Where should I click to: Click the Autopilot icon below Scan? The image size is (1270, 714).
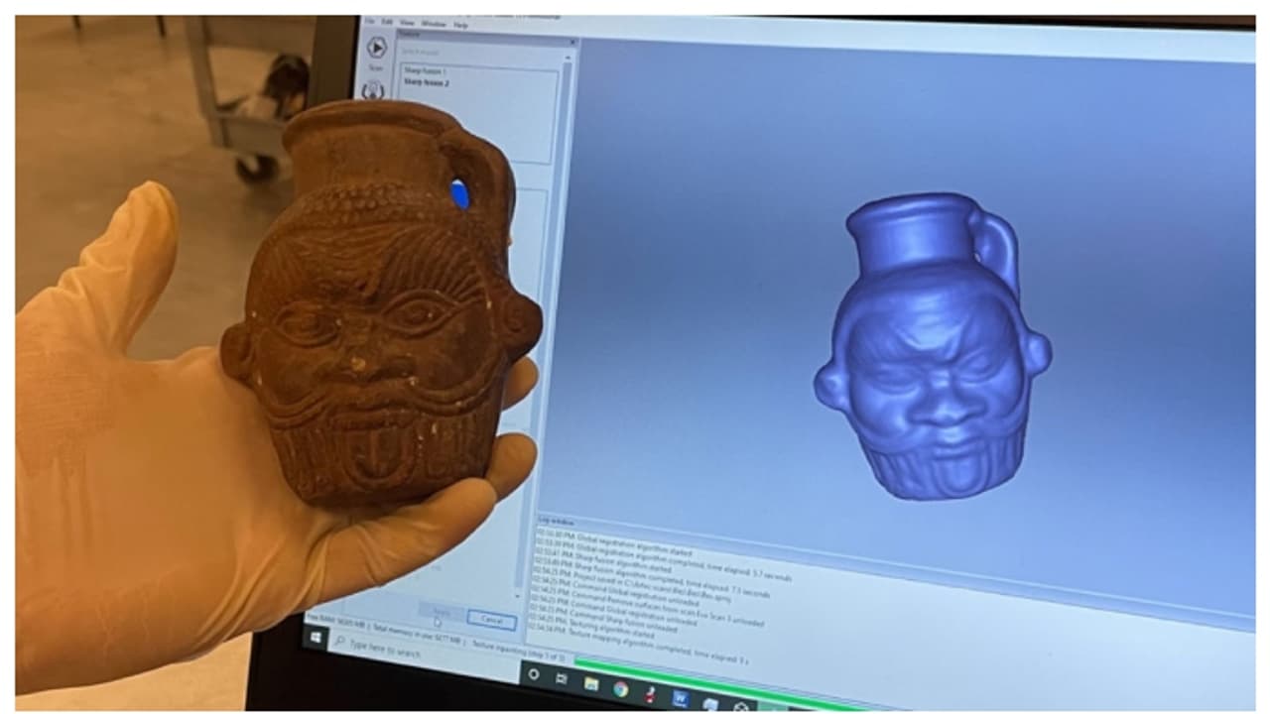373,90
